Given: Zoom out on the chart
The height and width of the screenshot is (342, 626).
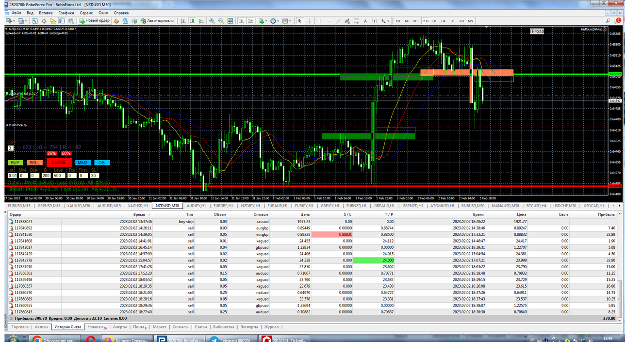Looking at the screenshot, I should 221,21.
